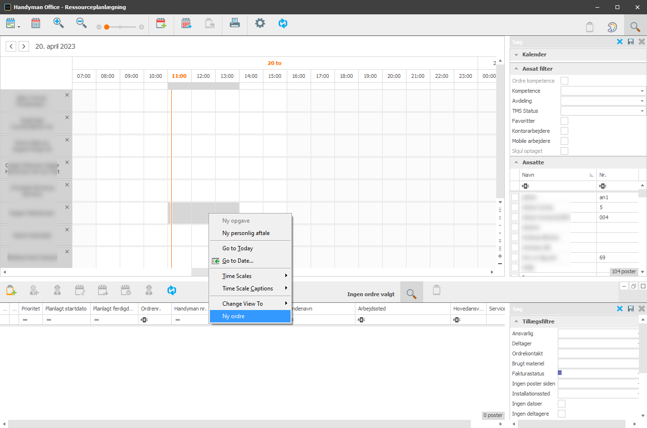Image resolution: width=647 pixels, height=428 pixels.
Task: Click the orange new order clipboard icon
Action: tap(11, 289)
